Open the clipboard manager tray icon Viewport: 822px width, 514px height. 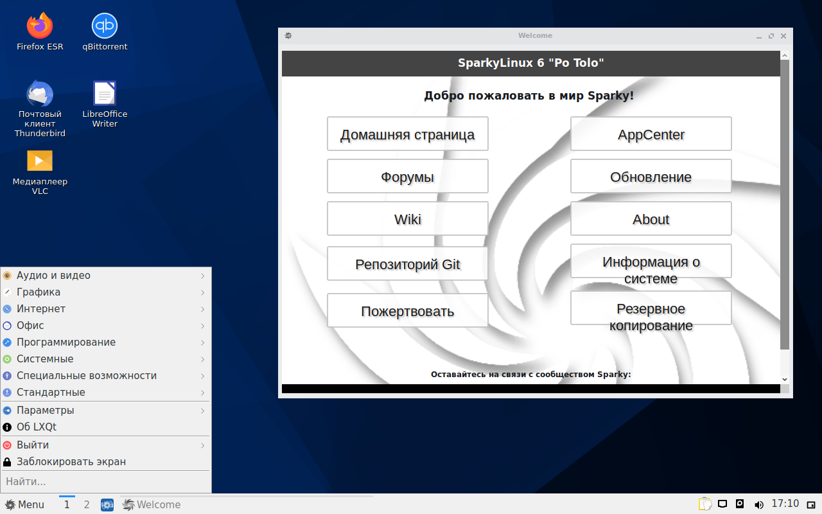point(705,504)
